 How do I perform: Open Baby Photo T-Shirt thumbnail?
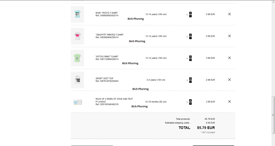pyautogui.click(x=77, y=14)
